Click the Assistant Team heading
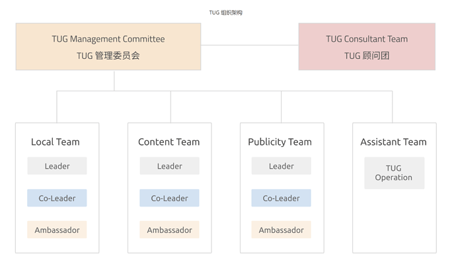 click(x=393, y=142)
